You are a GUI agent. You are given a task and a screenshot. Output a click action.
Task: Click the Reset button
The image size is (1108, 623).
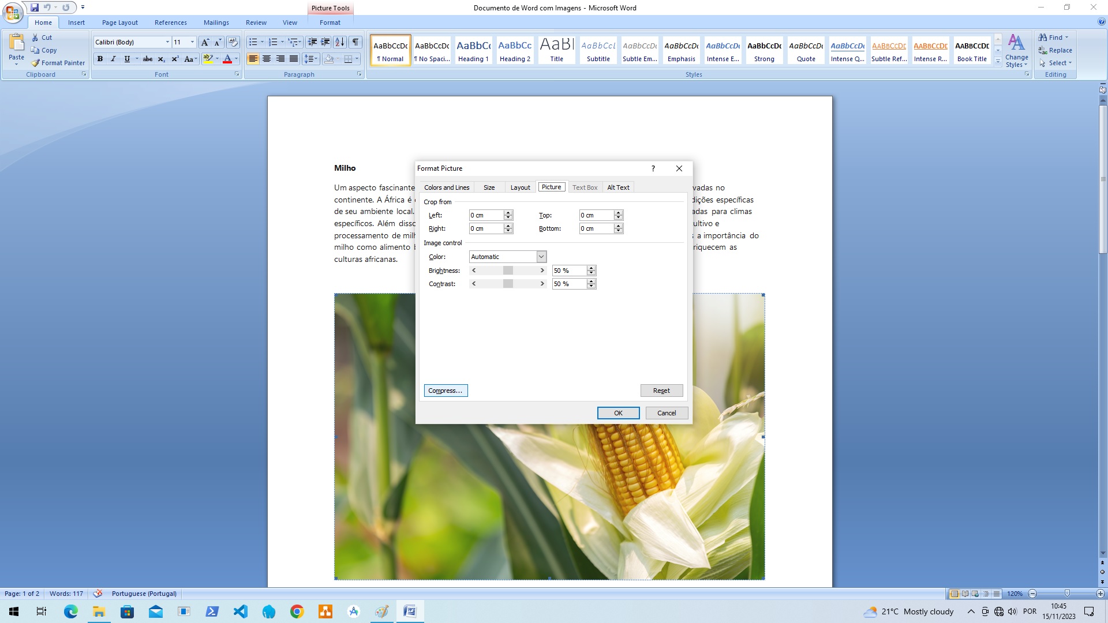point(661,391)
